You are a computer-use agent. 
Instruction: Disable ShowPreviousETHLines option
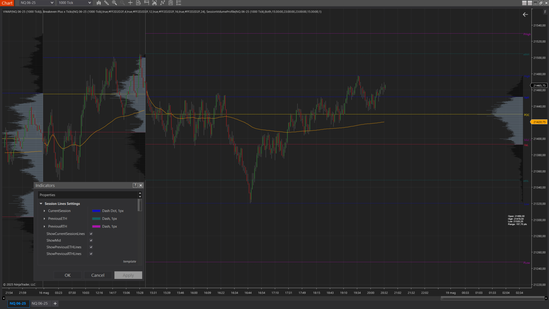point(91,247)
